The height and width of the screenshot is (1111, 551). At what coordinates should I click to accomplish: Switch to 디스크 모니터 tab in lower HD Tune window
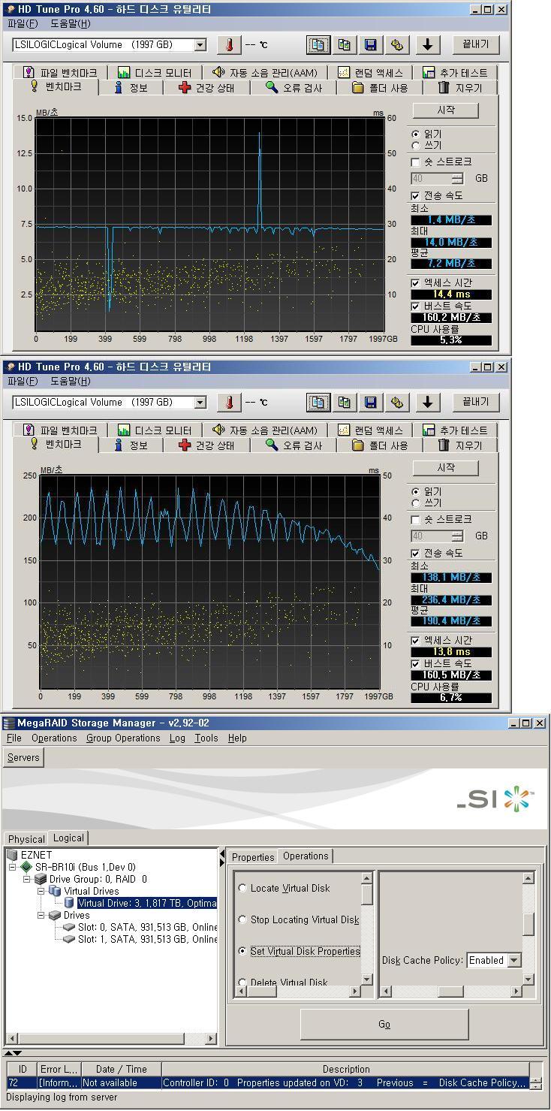pyautogui.click(x=155, y=430)
